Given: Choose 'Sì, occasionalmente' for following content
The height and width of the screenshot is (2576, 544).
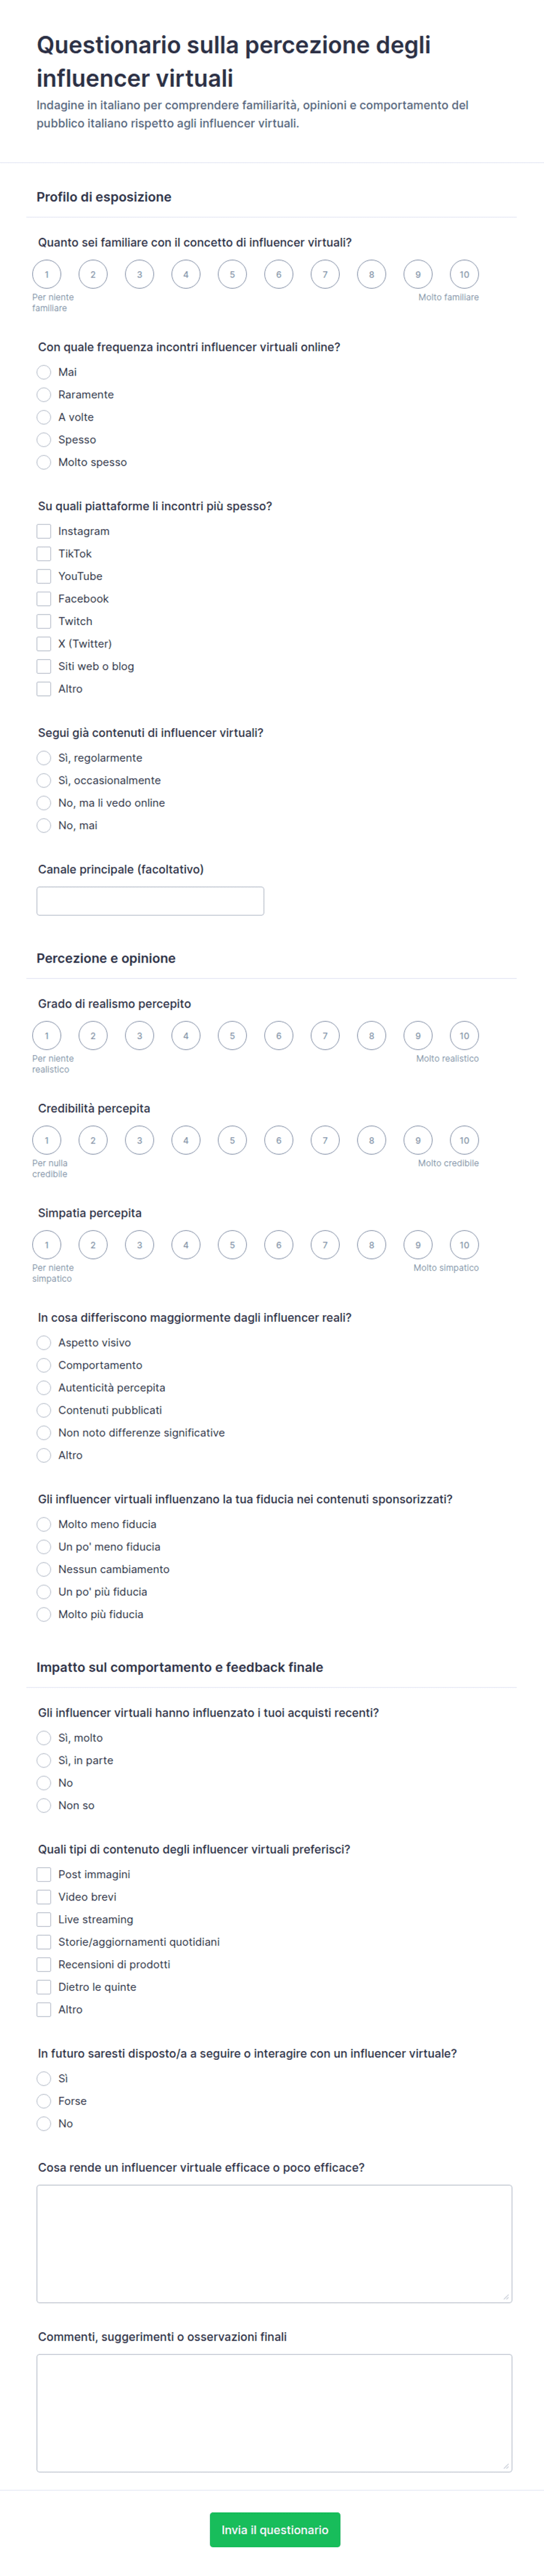Looking at the screenshot, I should point(44,780).
